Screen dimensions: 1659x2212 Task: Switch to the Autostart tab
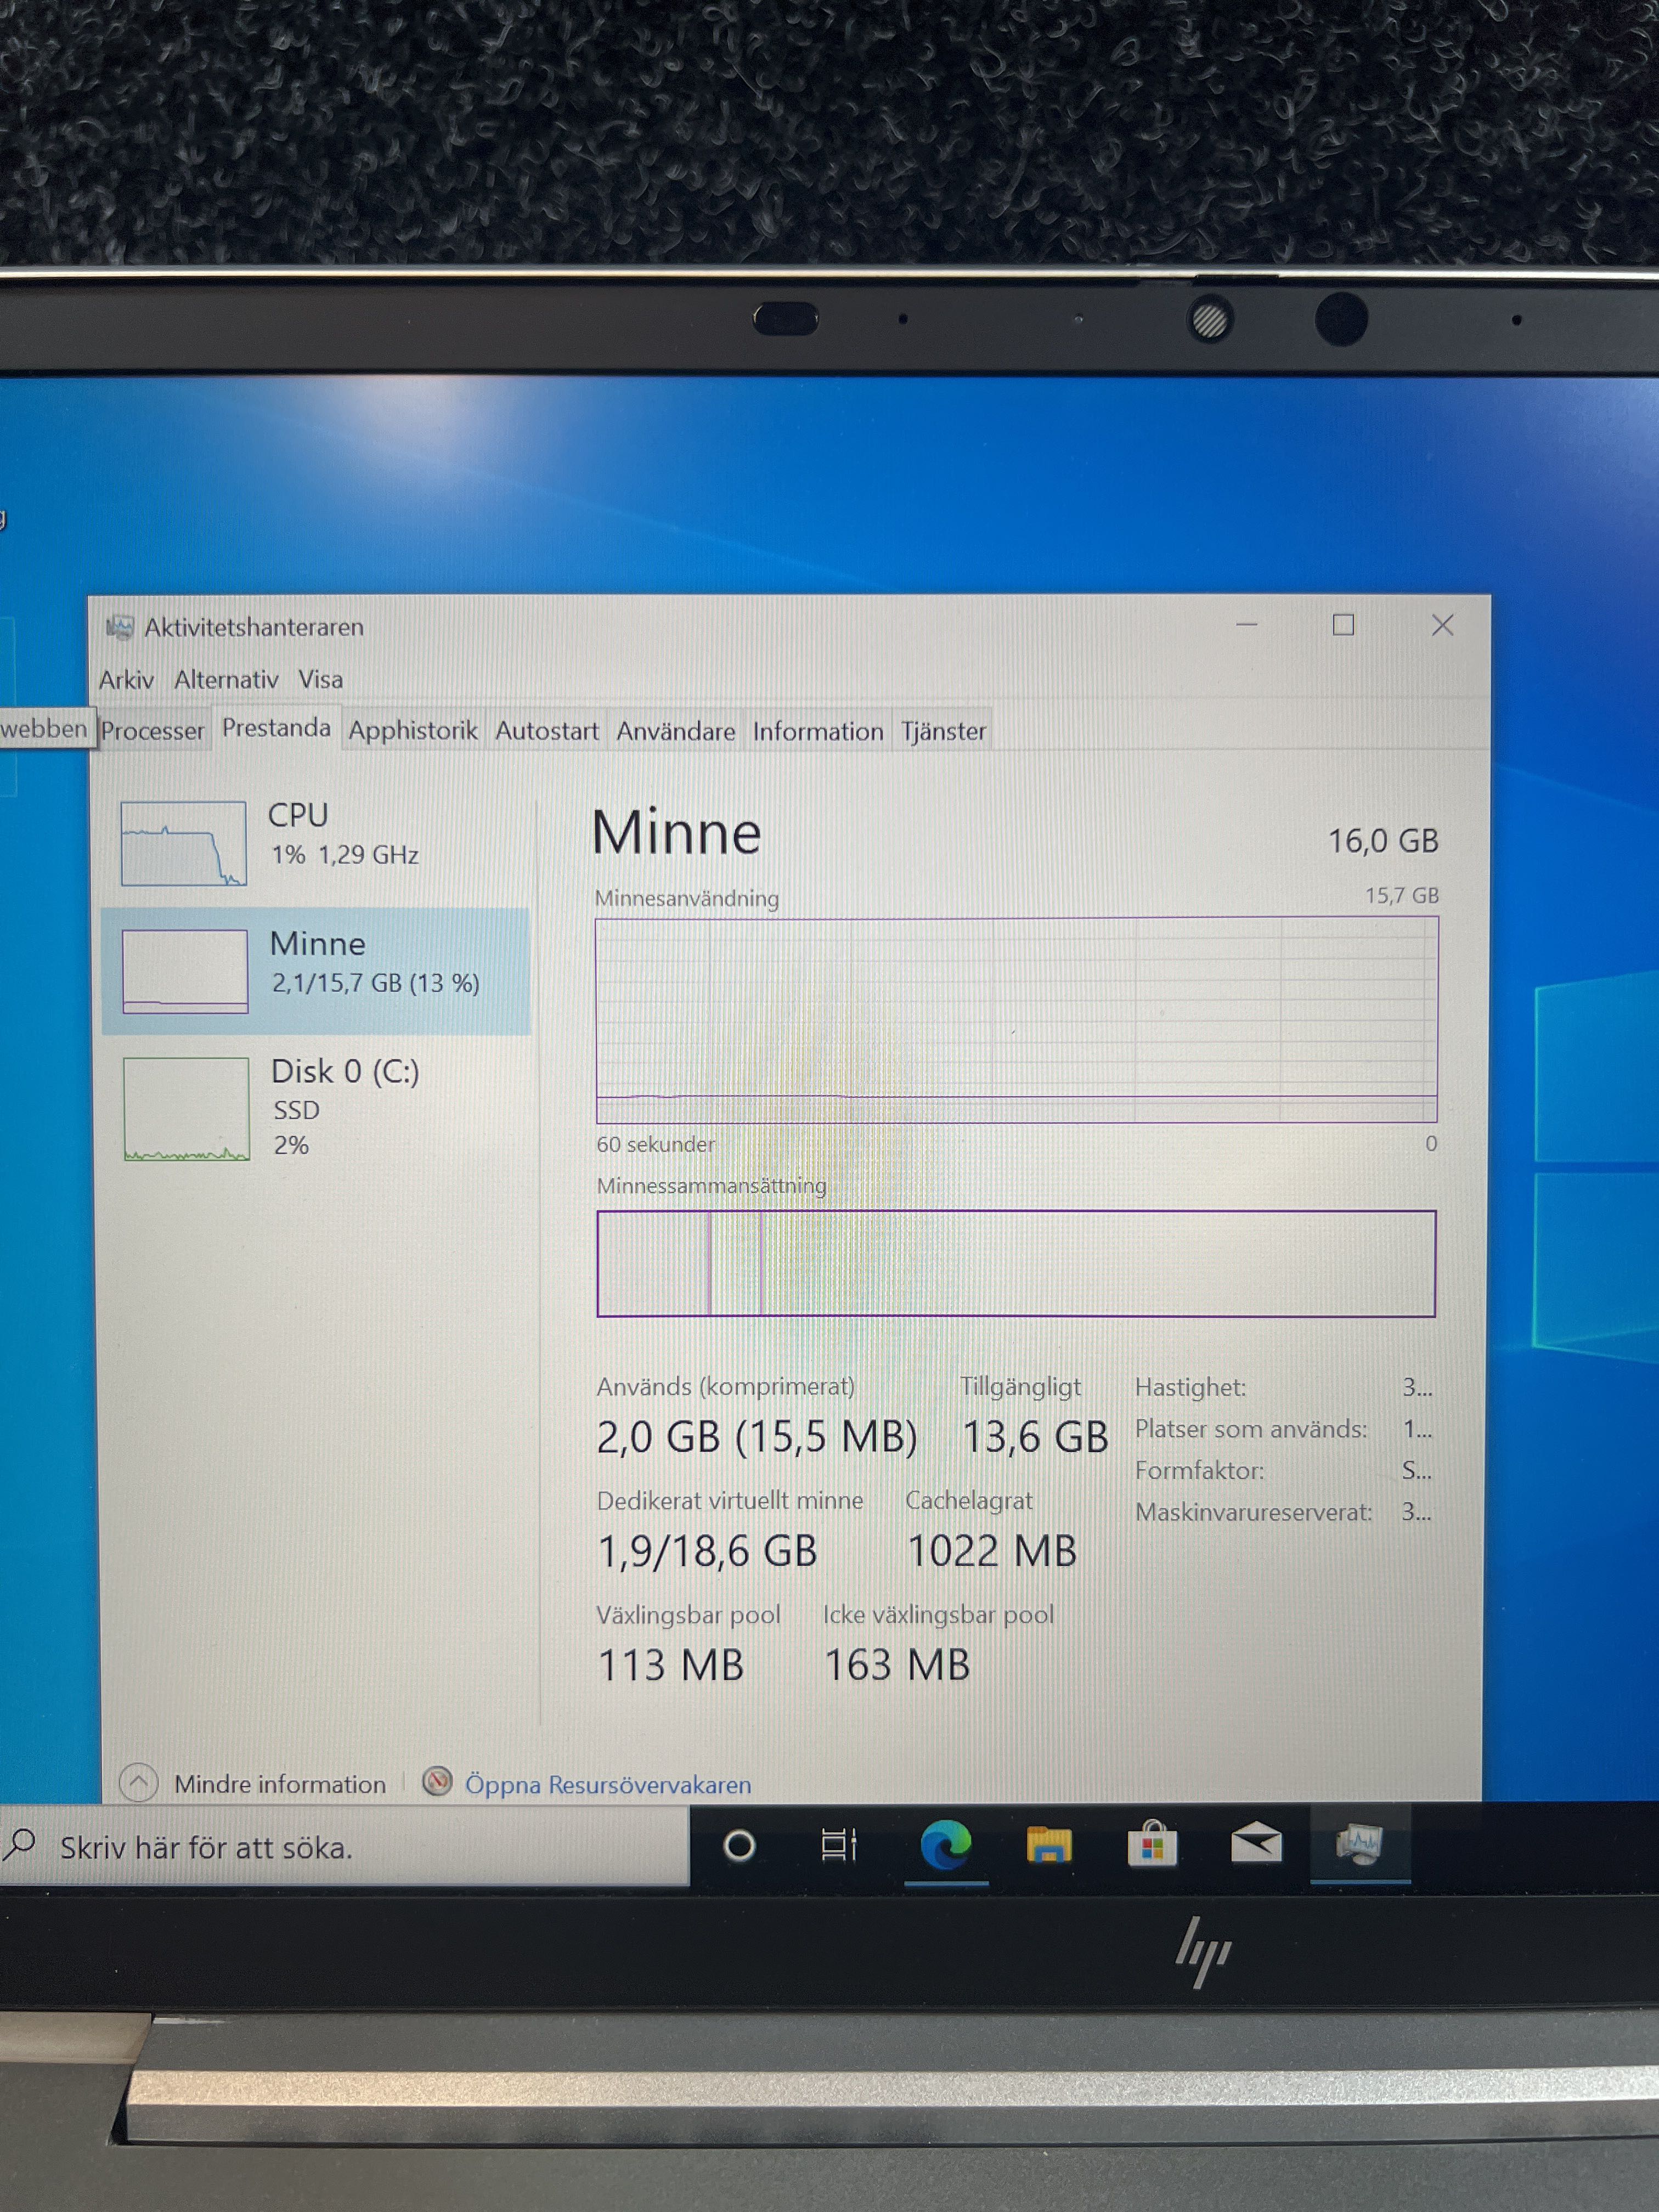coord(546,731)
